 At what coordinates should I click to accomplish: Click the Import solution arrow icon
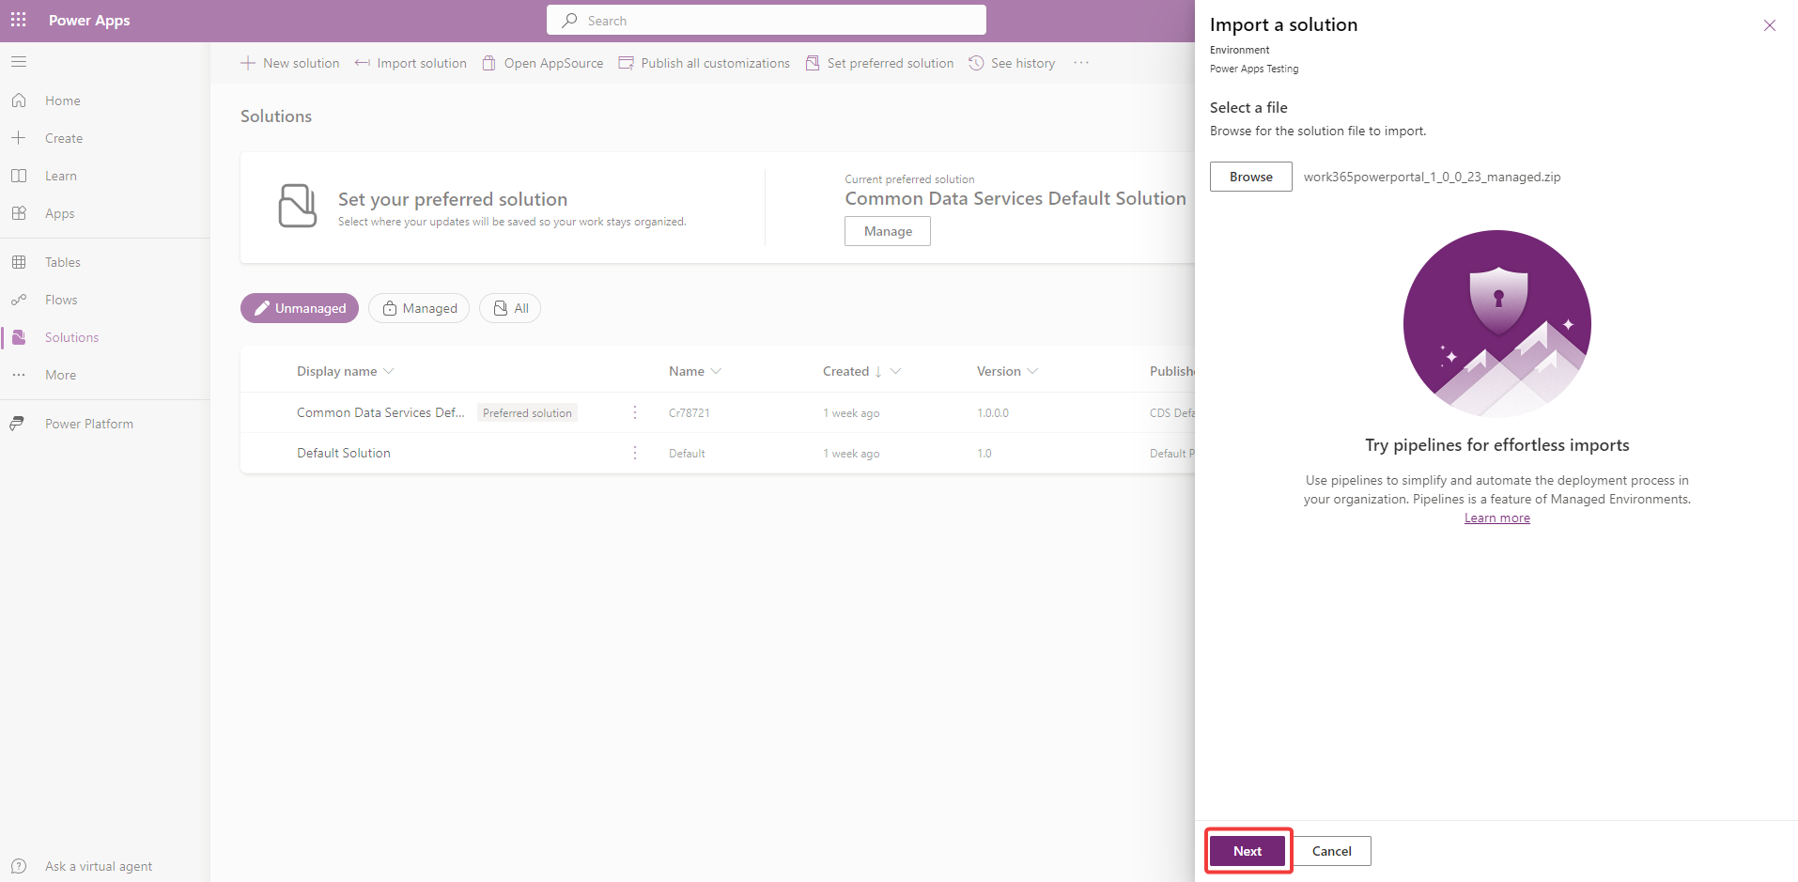click(362, 63)
